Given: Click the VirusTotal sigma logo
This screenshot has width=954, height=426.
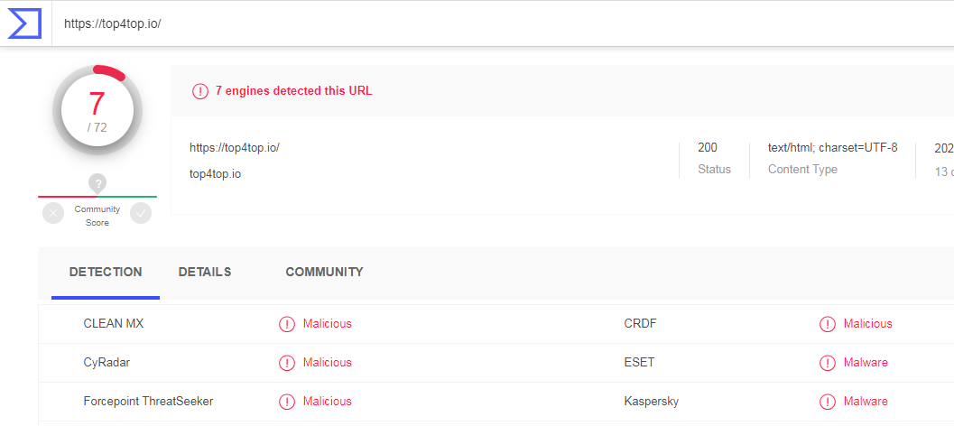Looking at the screenshot, I should (25, 23).
